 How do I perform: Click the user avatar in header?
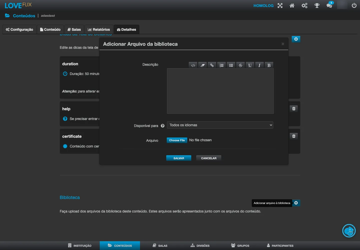click(x=342, y=5)
